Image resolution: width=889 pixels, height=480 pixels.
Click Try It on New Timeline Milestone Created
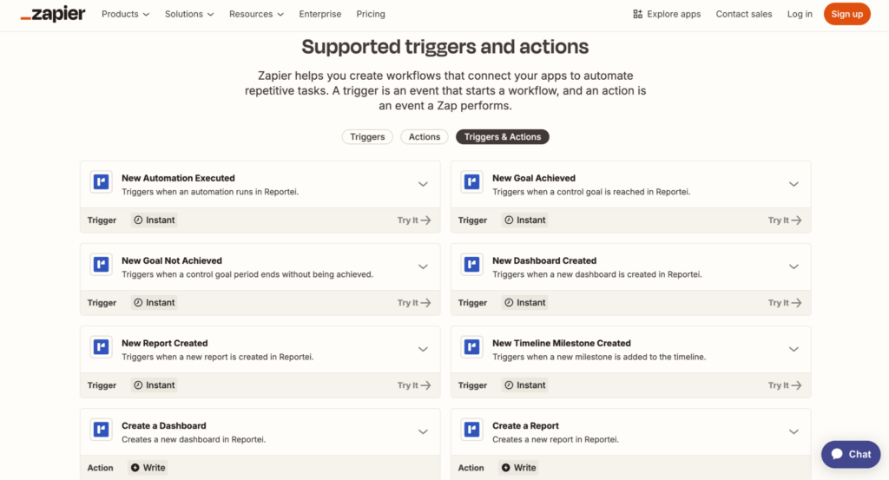(x=785, y=385)
